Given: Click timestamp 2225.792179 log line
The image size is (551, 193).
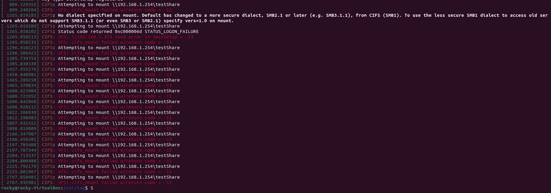Looking at the screenshot, I should pyautogui.click(x=23, y=166).
